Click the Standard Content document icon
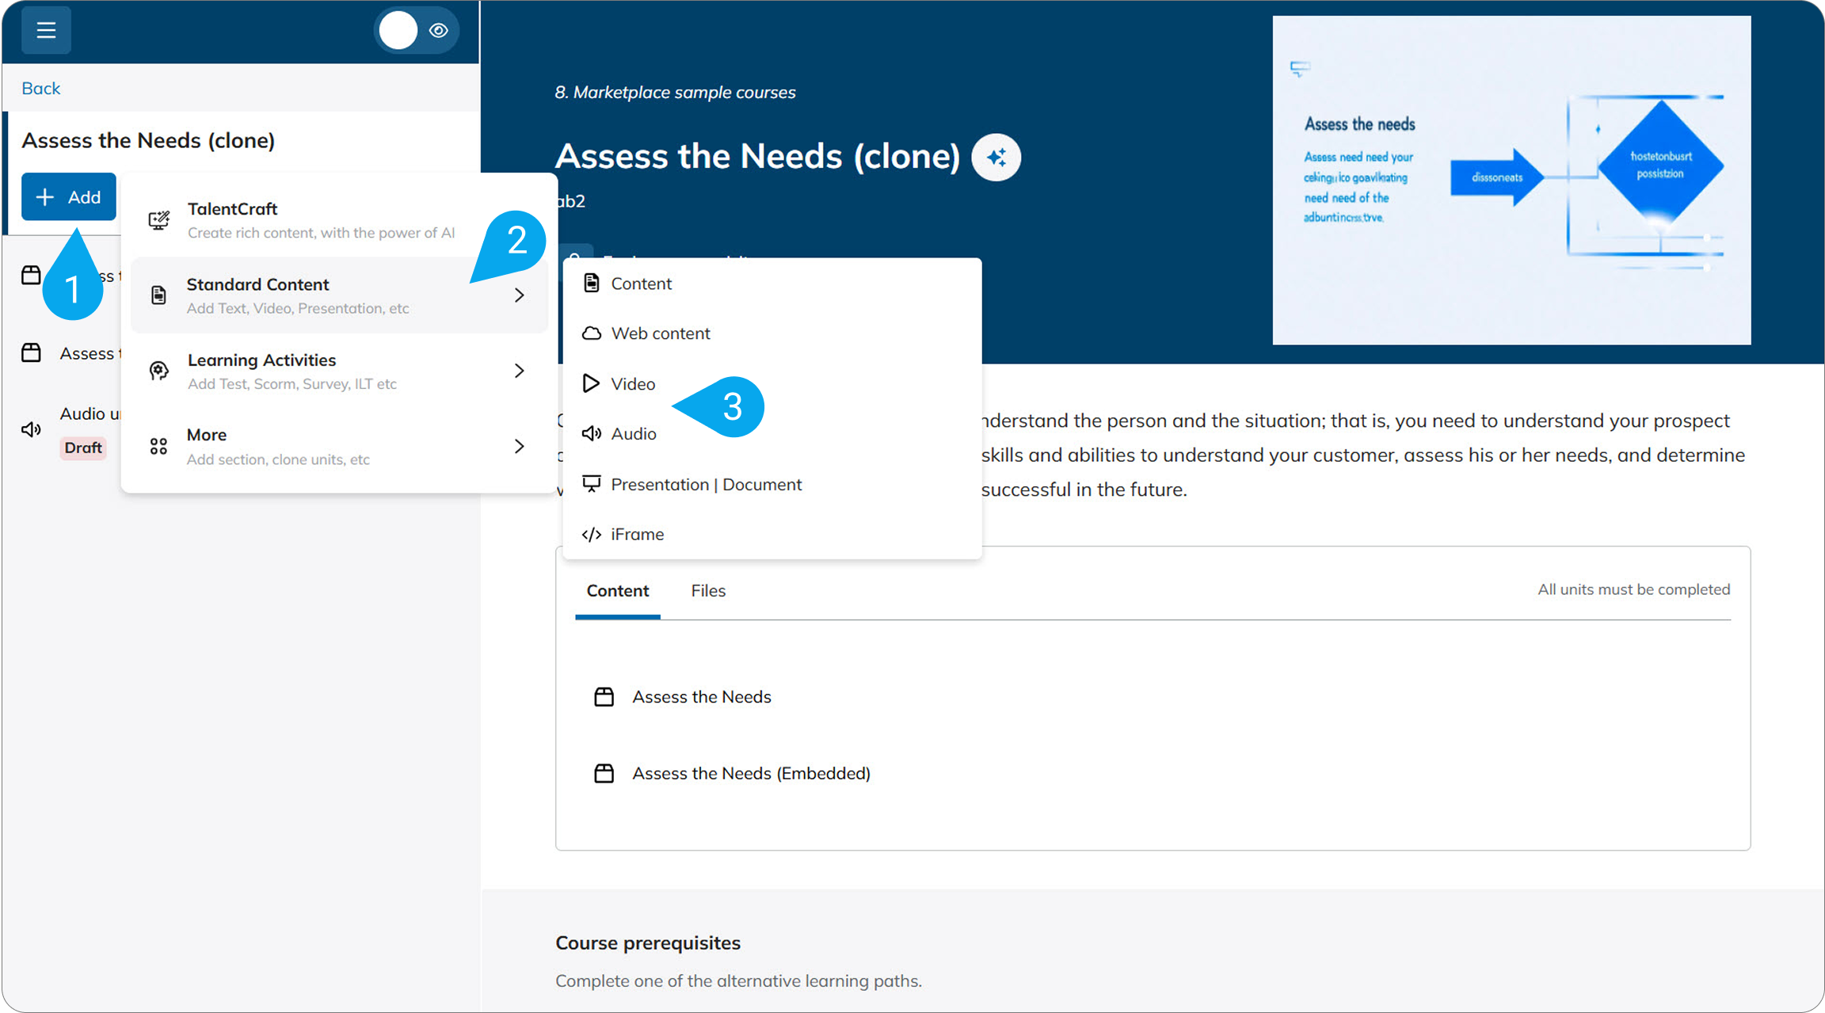This screenshot has height=1013, width=1825. point(158,295)
